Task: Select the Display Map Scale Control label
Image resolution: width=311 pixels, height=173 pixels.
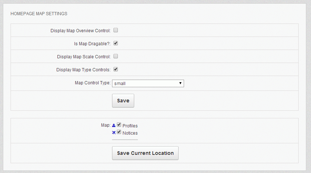Action: tap(84, 57)
